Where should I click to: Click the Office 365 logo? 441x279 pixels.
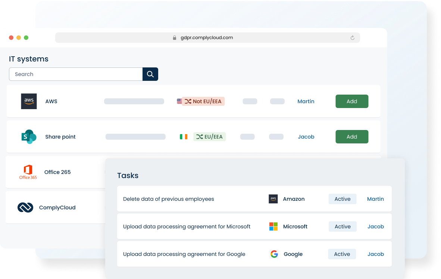[28, 172]
